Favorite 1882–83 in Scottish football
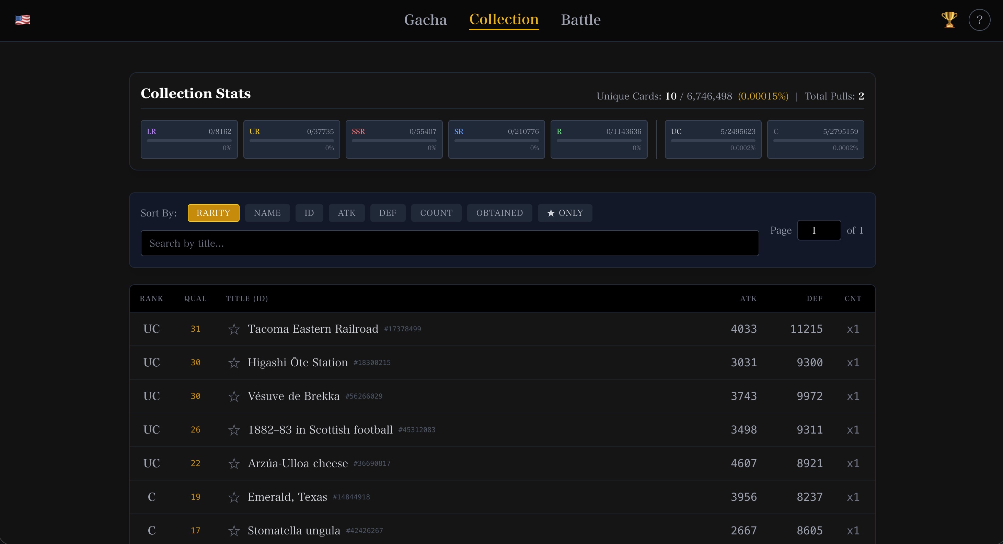This screenshot has height=544, width=1003. point(234,430)
